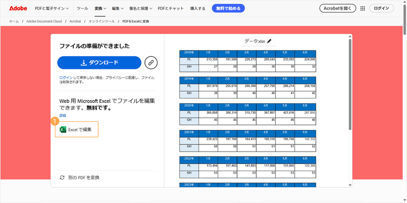Expand the PDFと電子サイン menu

pos(52,8)
